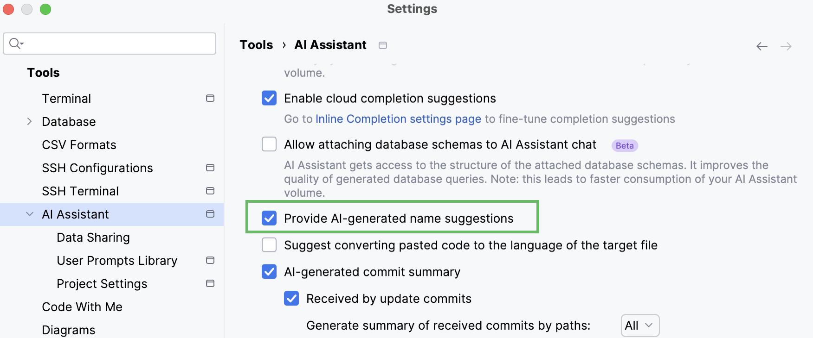Click the project-level icon beside SSH Configurations
The image size is (813, 338).
click(210, 168)
